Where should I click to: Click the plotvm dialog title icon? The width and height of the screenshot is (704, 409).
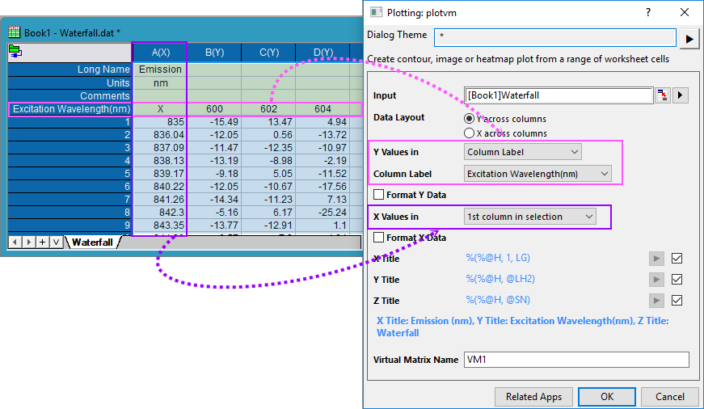point(376,12)
